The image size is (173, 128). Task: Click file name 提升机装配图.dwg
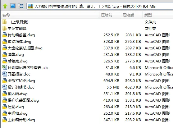tap(23, 100)
